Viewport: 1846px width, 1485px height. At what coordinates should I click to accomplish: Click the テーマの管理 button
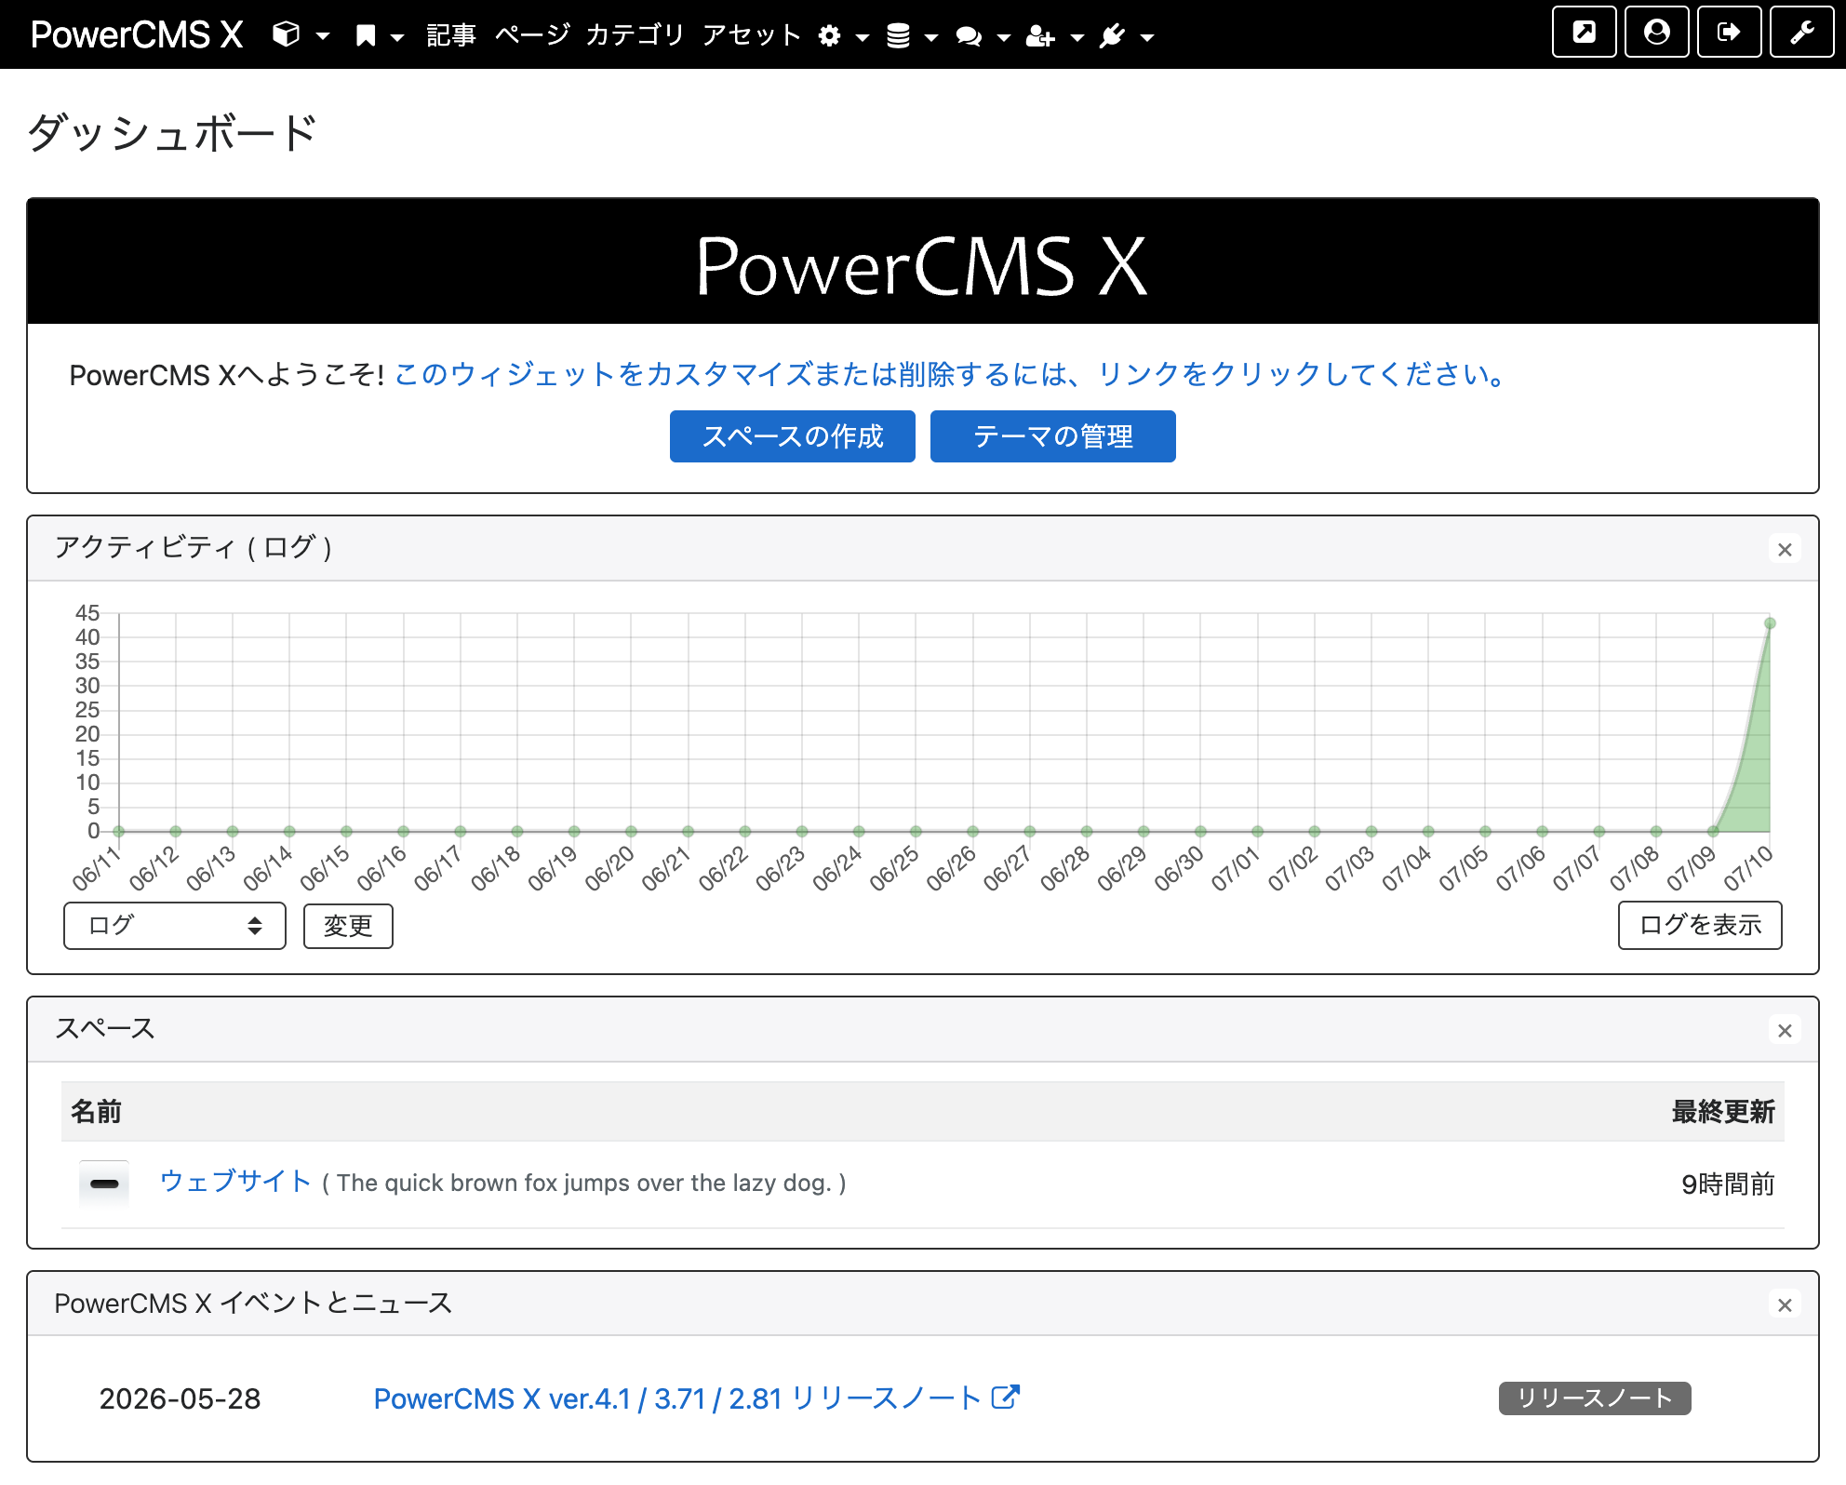[x=1053, y=436]
